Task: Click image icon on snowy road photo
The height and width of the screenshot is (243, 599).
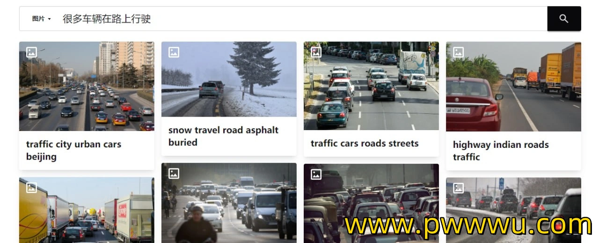Action: tap(174, 52)
